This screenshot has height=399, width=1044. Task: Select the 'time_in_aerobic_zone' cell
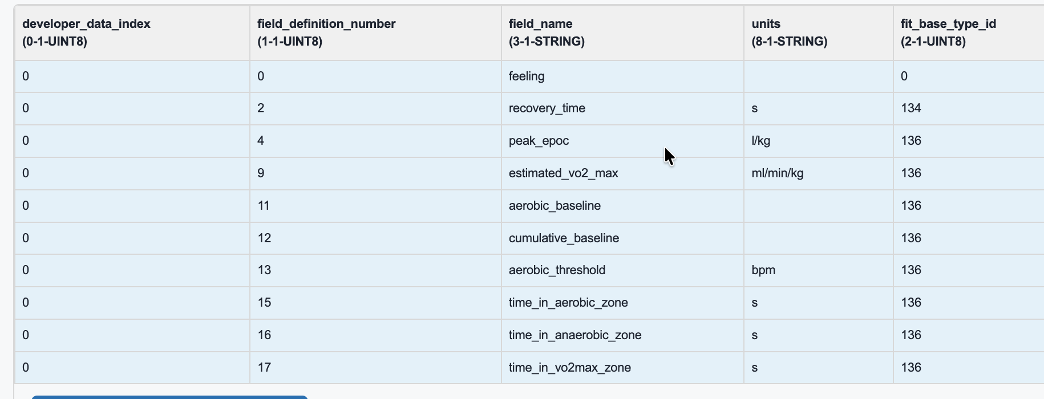[x=568, y=303]
